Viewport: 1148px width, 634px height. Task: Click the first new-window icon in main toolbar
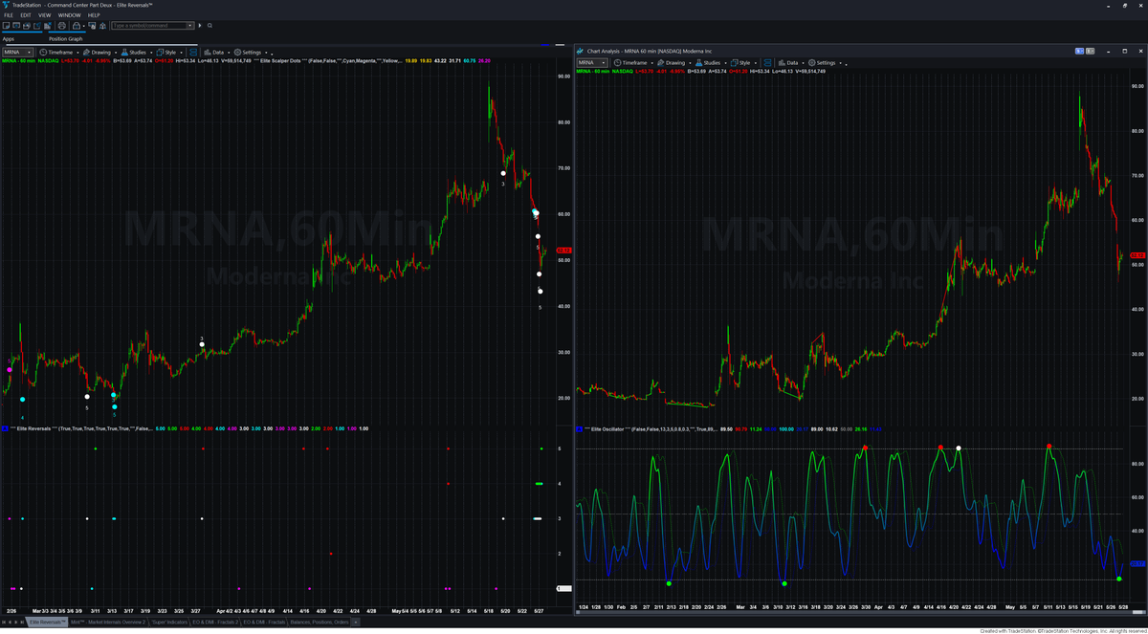pos(6,25)
